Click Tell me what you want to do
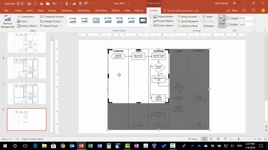 pyautogui.click(x=181, y=10)
